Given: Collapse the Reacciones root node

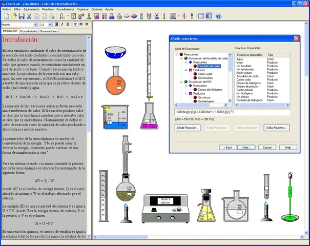Looking at the screenshot, I should click(176, 54).
